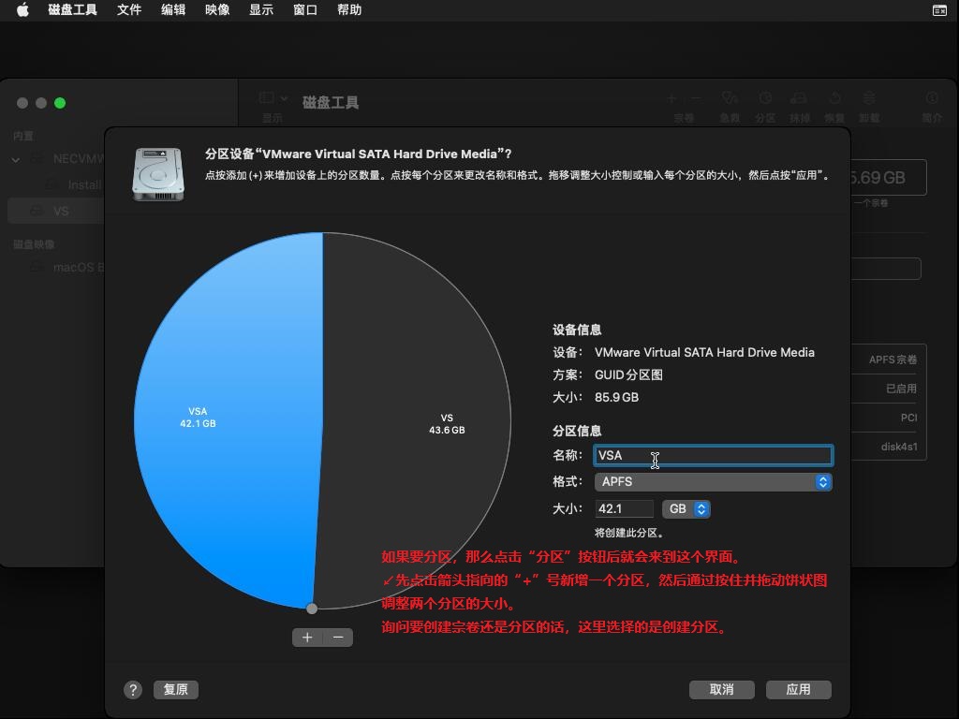Click the add partition plus button
Screen dimensions: 959x719
307,638
